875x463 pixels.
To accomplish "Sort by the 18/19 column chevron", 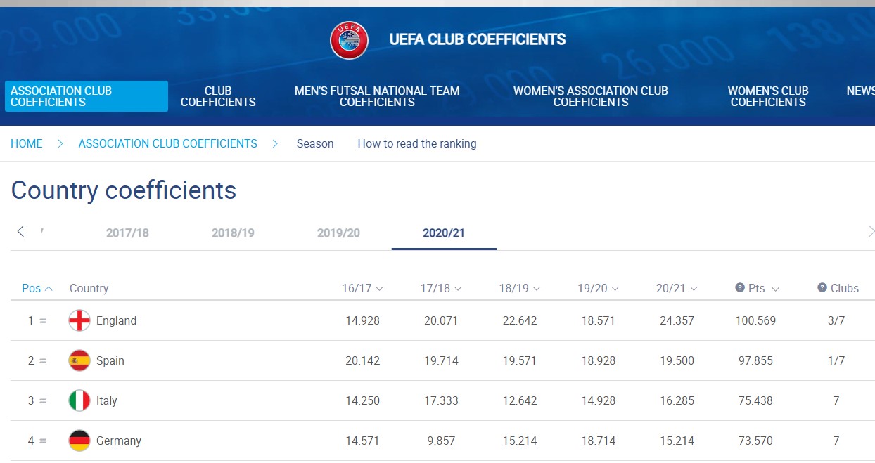I will point(537,289).
